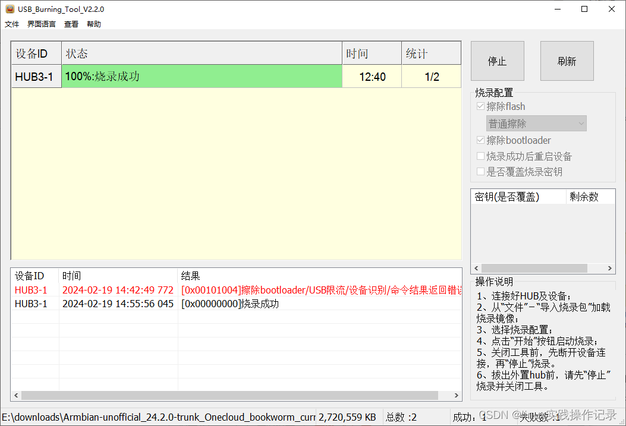626x426 pixels.
Task: Open the 文件 menu
Action: [x=12, y=24]
